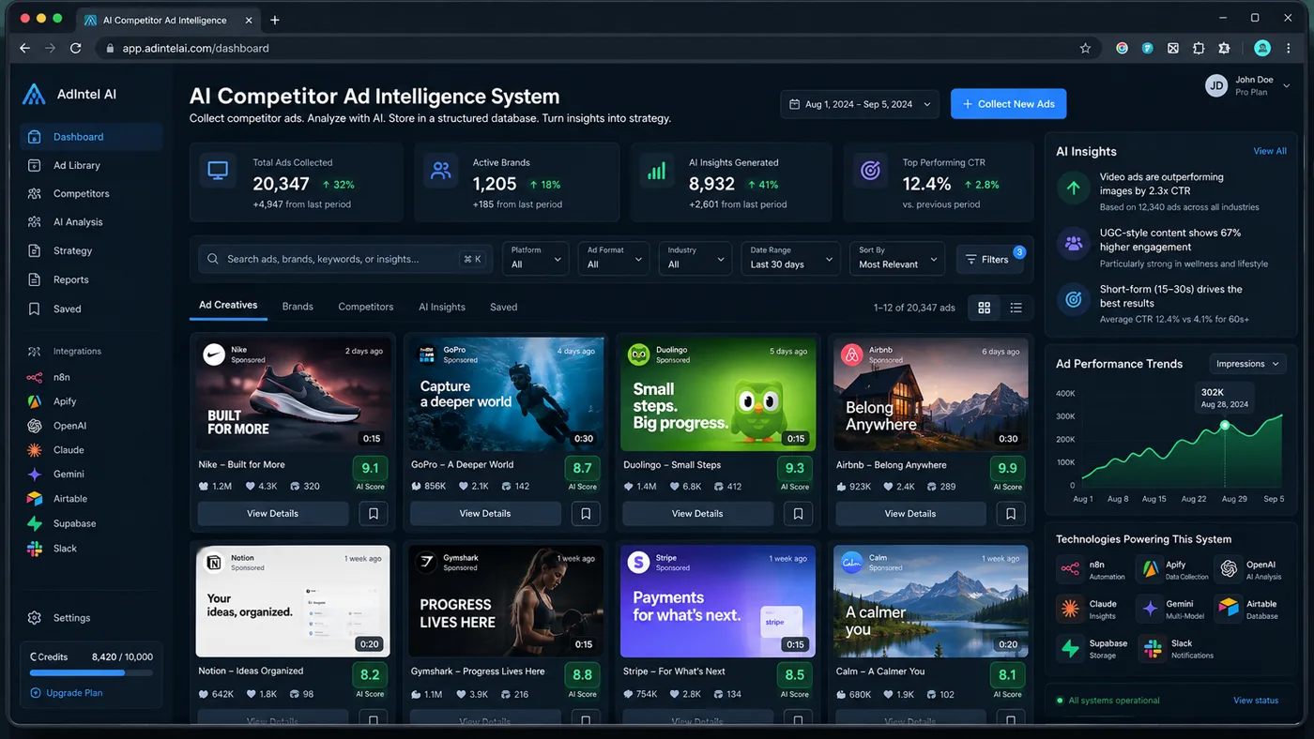The image size is (1314, 739).
Task: Open the AI Insights tab
Action: [442, 307]
